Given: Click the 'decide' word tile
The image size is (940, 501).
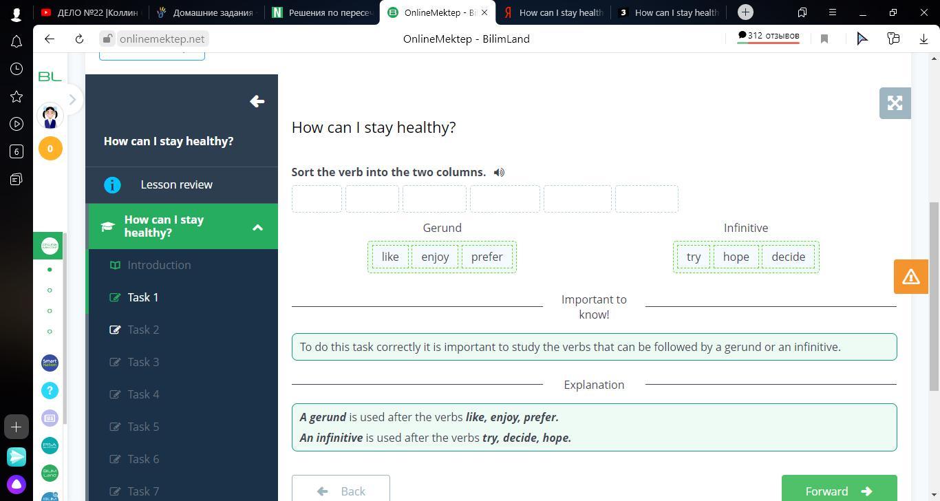Looking at the screenshot, I should (x=788, y=257).
